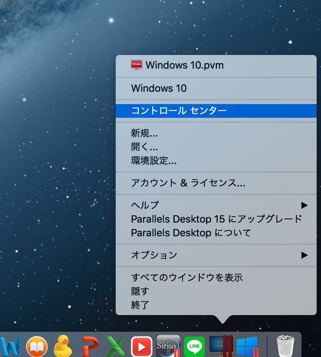Screen dimensions: 321x357
Task: Quit Parallels with 終了
Action: coord(140,305)
